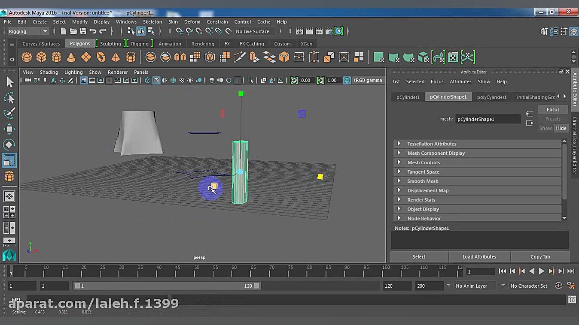Select the Move tool in the toolbox

[9, 129]
